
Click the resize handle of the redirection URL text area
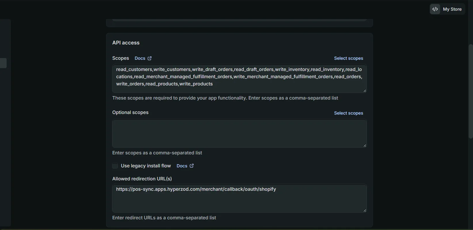365,211
